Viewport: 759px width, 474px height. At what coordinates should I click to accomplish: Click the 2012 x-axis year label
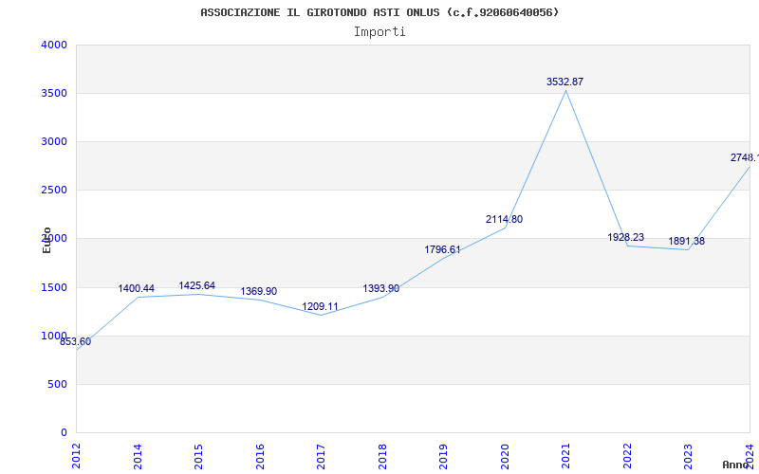(77, 456)
